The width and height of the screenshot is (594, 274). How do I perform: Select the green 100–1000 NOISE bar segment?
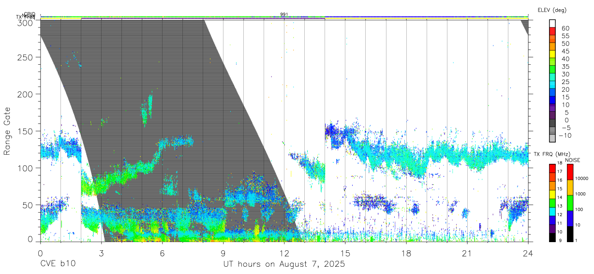click(x=569, y=203)
